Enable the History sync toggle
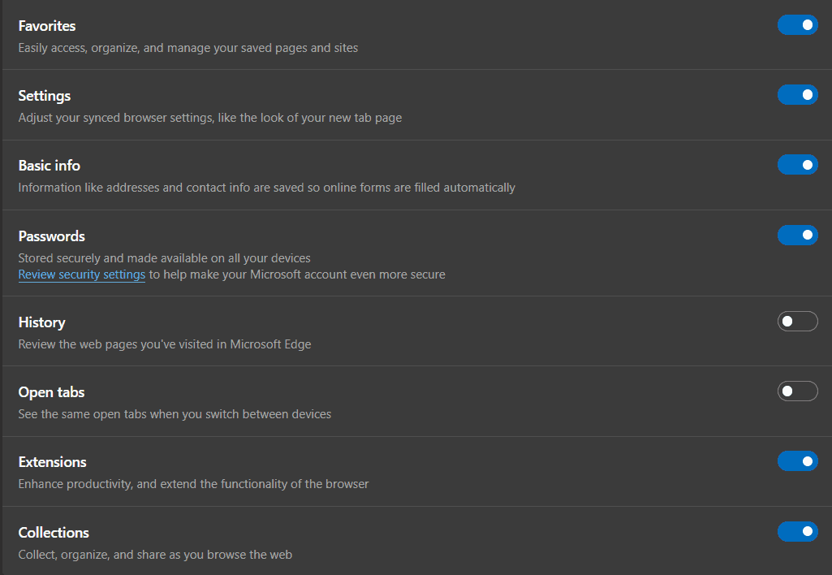 [797, 322]
